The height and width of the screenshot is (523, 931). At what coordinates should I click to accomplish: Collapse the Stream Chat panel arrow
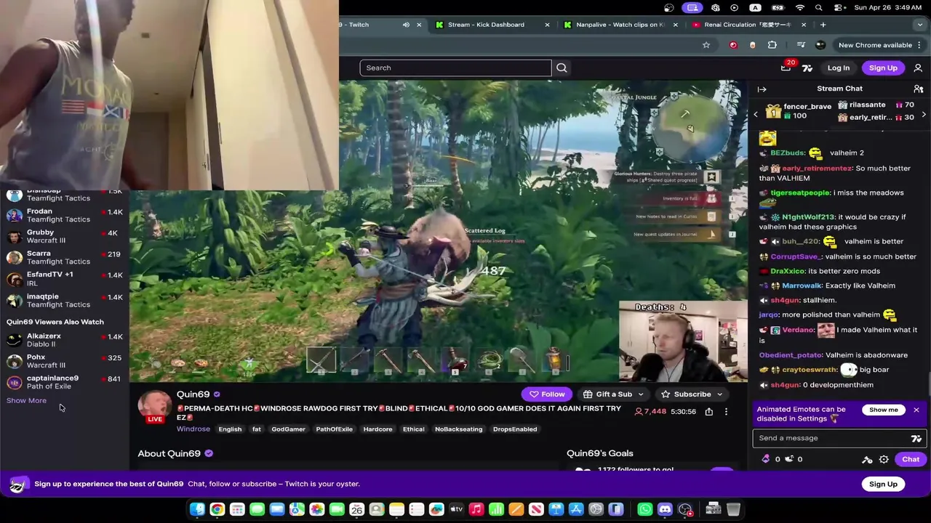pos(762,89)
